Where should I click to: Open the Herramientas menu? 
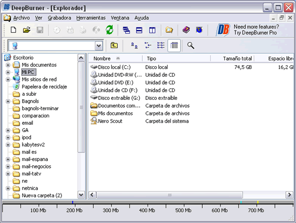coord(91,18)
